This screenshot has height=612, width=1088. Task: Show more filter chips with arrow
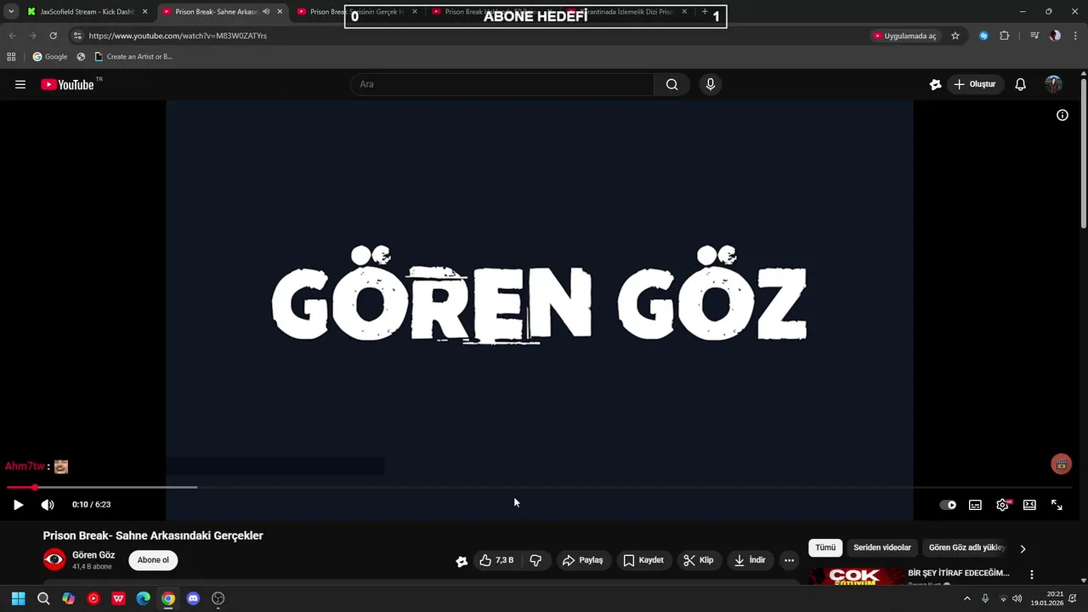click(1023, 549)
